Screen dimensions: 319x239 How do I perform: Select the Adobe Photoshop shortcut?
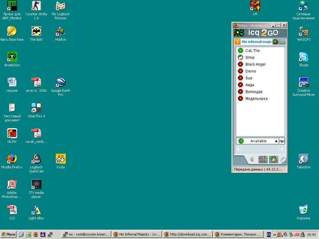12,184
